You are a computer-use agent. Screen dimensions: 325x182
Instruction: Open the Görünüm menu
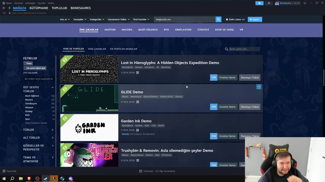pyautogui.click(x=19, y=3)
